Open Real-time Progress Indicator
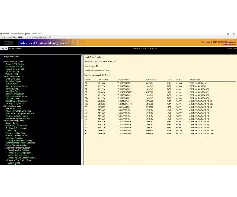The height and width of the screenshot is (197, 237). [x=18, y=119]
